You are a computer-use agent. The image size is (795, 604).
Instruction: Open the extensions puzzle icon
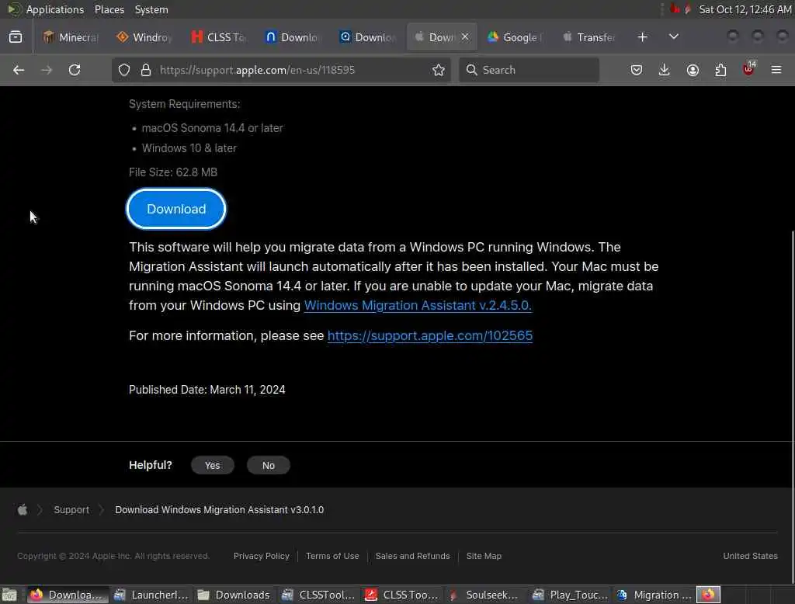(x=720, y=70)
